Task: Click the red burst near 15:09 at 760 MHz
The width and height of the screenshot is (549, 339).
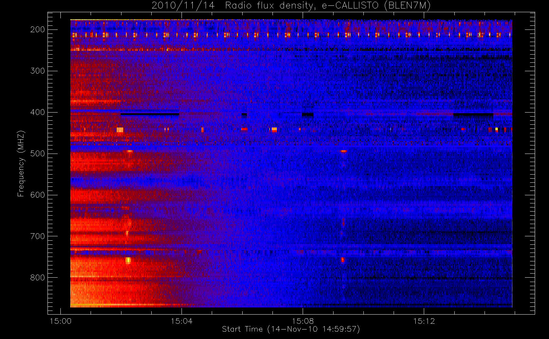Action: (342, 260)
